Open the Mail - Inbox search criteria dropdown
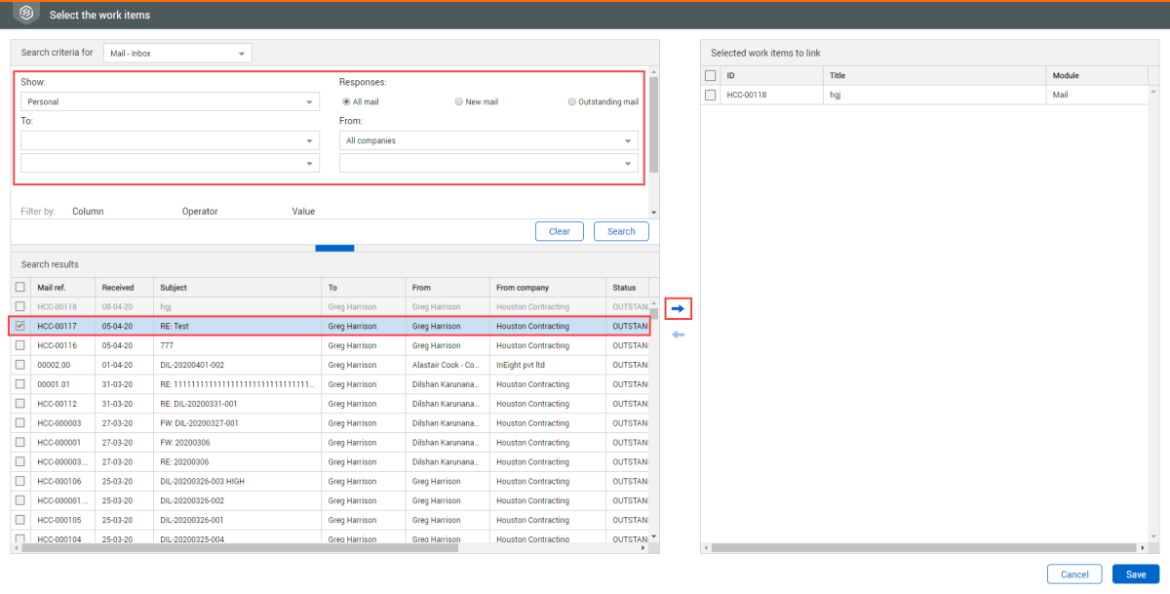 [176, 53]
